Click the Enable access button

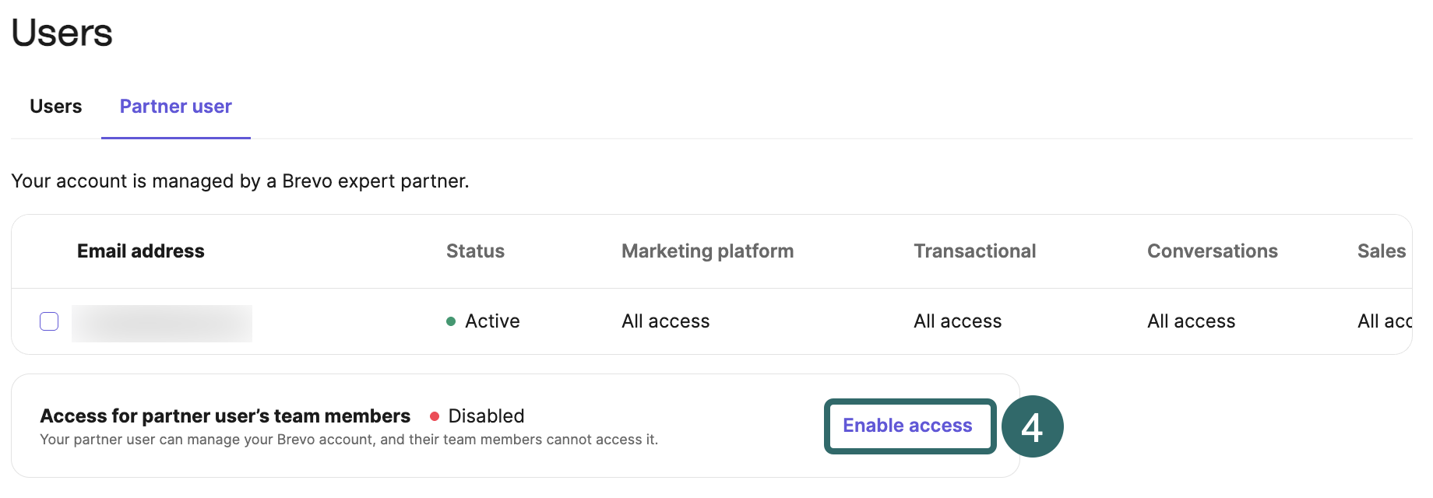click(908, 426)
